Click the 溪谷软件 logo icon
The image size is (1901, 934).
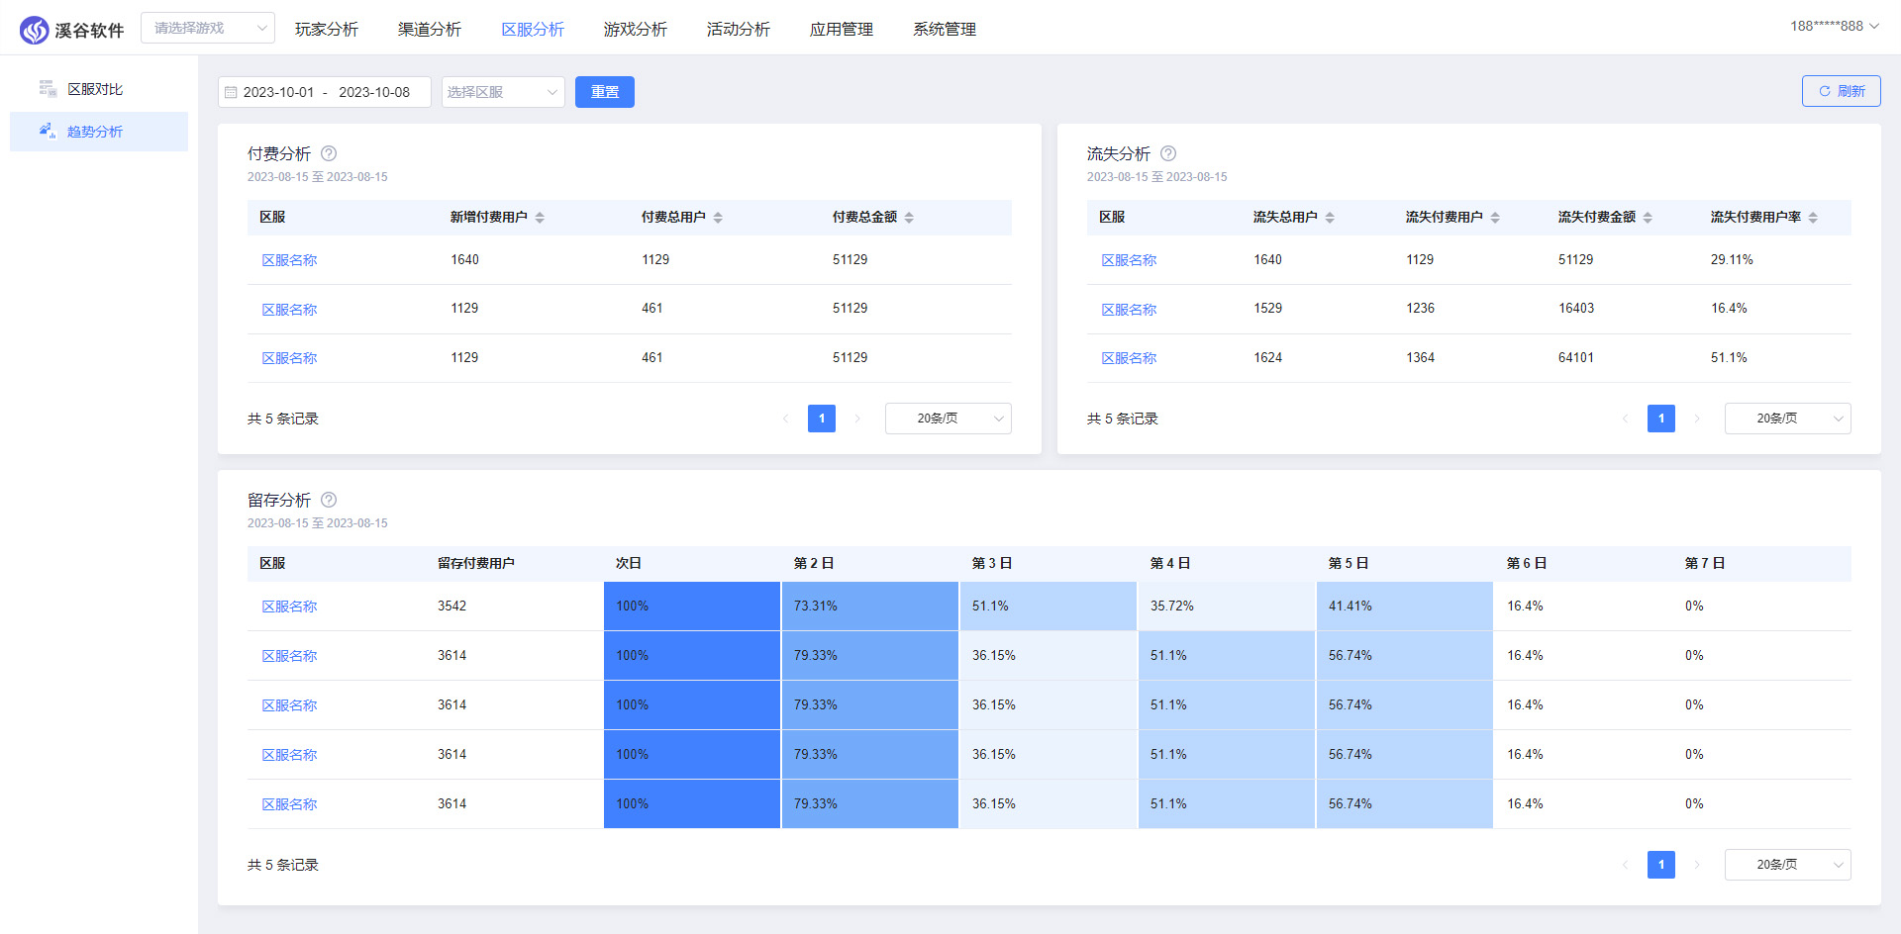tap(34, 30)
